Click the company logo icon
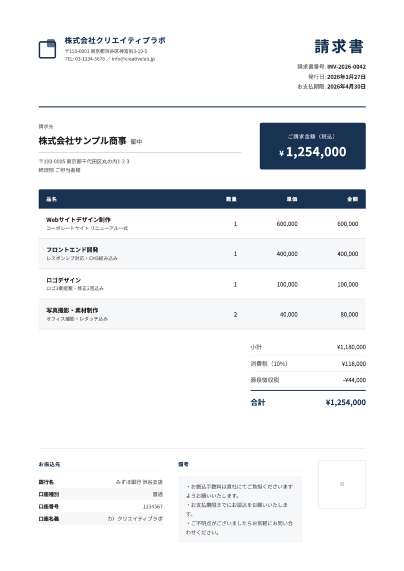This screenshot has width=404, height=571. coord(47,49)
